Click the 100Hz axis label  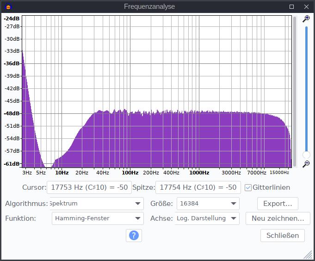[x=130, y=173]
